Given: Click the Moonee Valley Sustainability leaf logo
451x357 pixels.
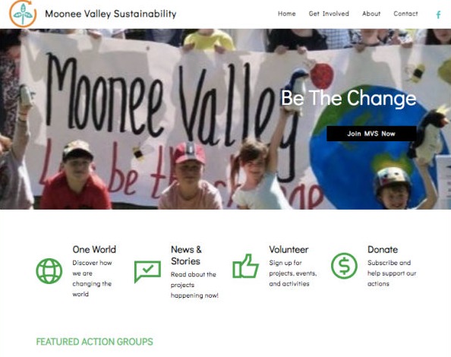Looking at the screenshot, I should 23,14.
